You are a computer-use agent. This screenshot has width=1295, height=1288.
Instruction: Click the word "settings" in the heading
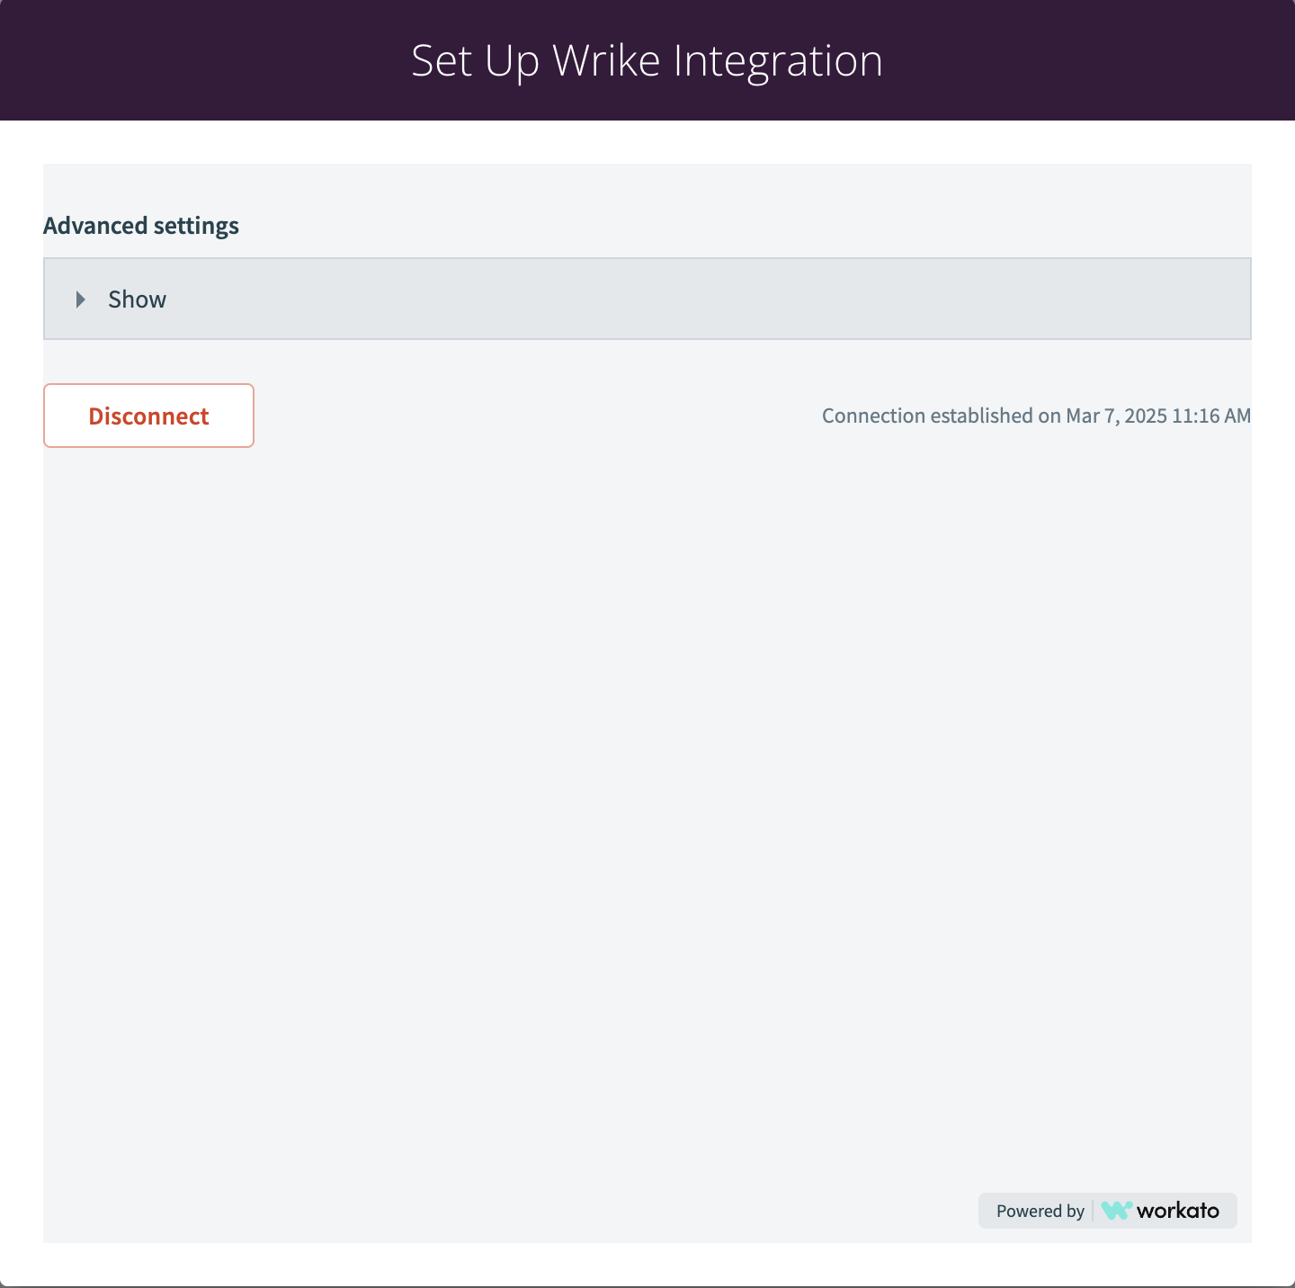196,227
